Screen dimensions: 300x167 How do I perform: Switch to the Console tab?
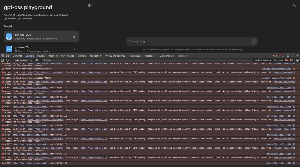point(30,56)
